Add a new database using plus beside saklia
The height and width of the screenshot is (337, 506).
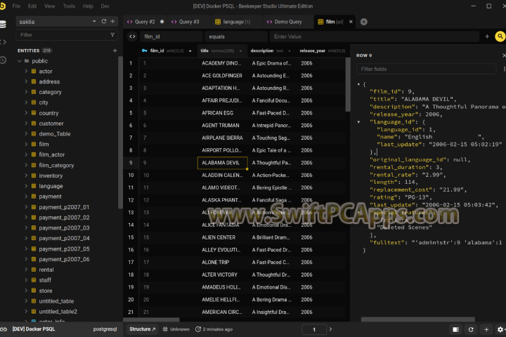(x=112, y=21)
